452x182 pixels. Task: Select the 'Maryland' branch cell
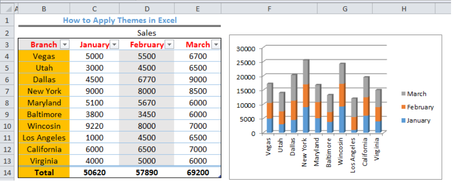44,103
